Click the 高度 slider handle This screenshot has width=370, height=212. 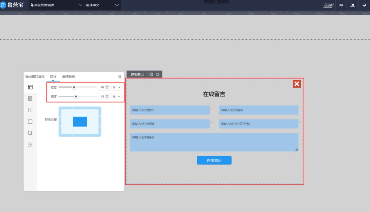pos(76,97)
